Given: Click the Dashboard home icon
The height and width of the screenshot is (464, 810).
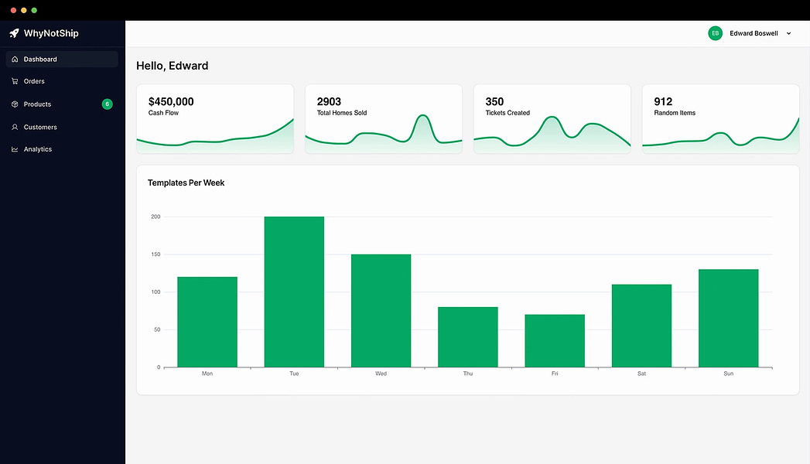Looking at the screenshot, I should point(15,60).
